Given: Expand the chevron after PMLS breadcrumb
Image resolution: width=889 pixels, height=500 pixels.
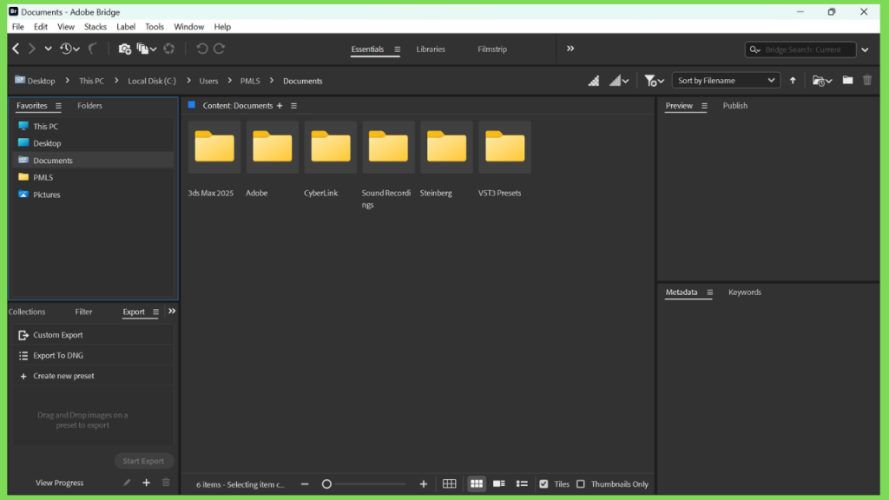Looking at the screenshot, I should click(272, 81).
